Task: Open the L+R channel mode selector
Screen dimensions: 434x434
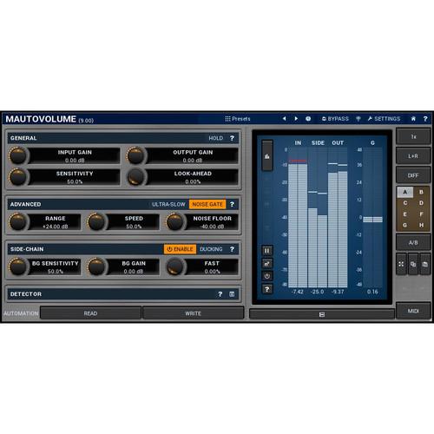Action: 413,156
